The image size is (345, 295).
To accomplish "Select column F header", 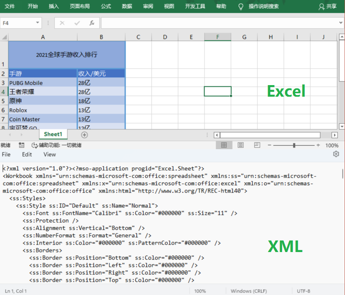I will (218, 37).
